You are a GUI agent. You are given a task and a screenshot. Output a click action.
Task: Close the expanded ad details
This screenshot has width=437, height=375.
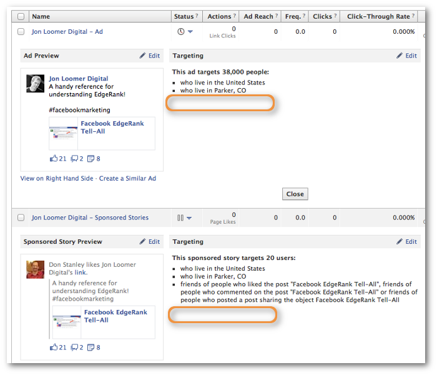[x=295, y=194]
